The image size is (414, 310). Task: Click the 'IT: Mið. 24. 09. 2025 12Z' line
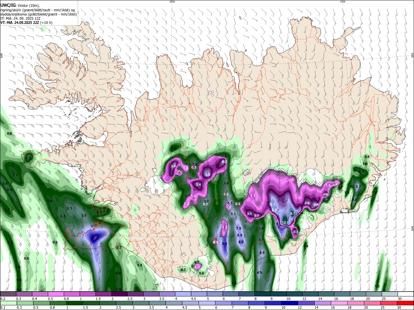click(x=21, y=18)
